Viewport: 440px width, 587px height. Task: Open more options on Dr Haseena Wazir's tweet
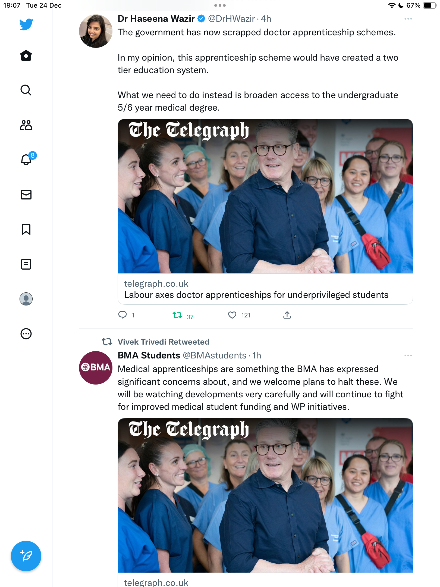pyautogui.click(x=408, y=19)
